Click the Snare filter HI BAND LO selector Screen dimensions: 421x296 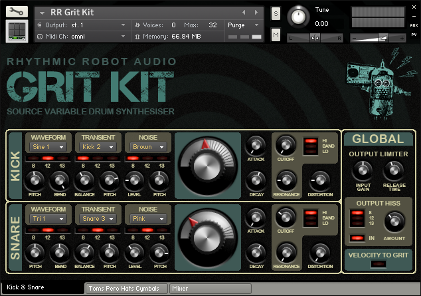tap(311, 218)
